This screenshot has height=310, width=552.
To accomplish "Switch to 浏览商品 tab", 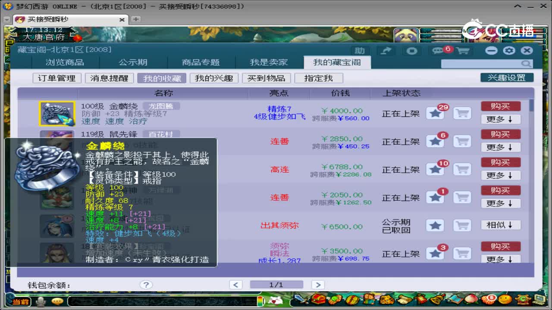I will coord(65,62).
